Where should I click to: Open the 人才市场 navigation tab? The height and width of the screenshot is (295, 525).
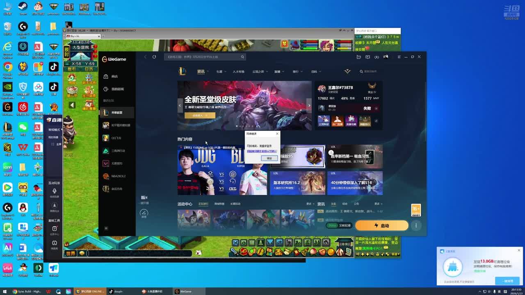(238, 72)
